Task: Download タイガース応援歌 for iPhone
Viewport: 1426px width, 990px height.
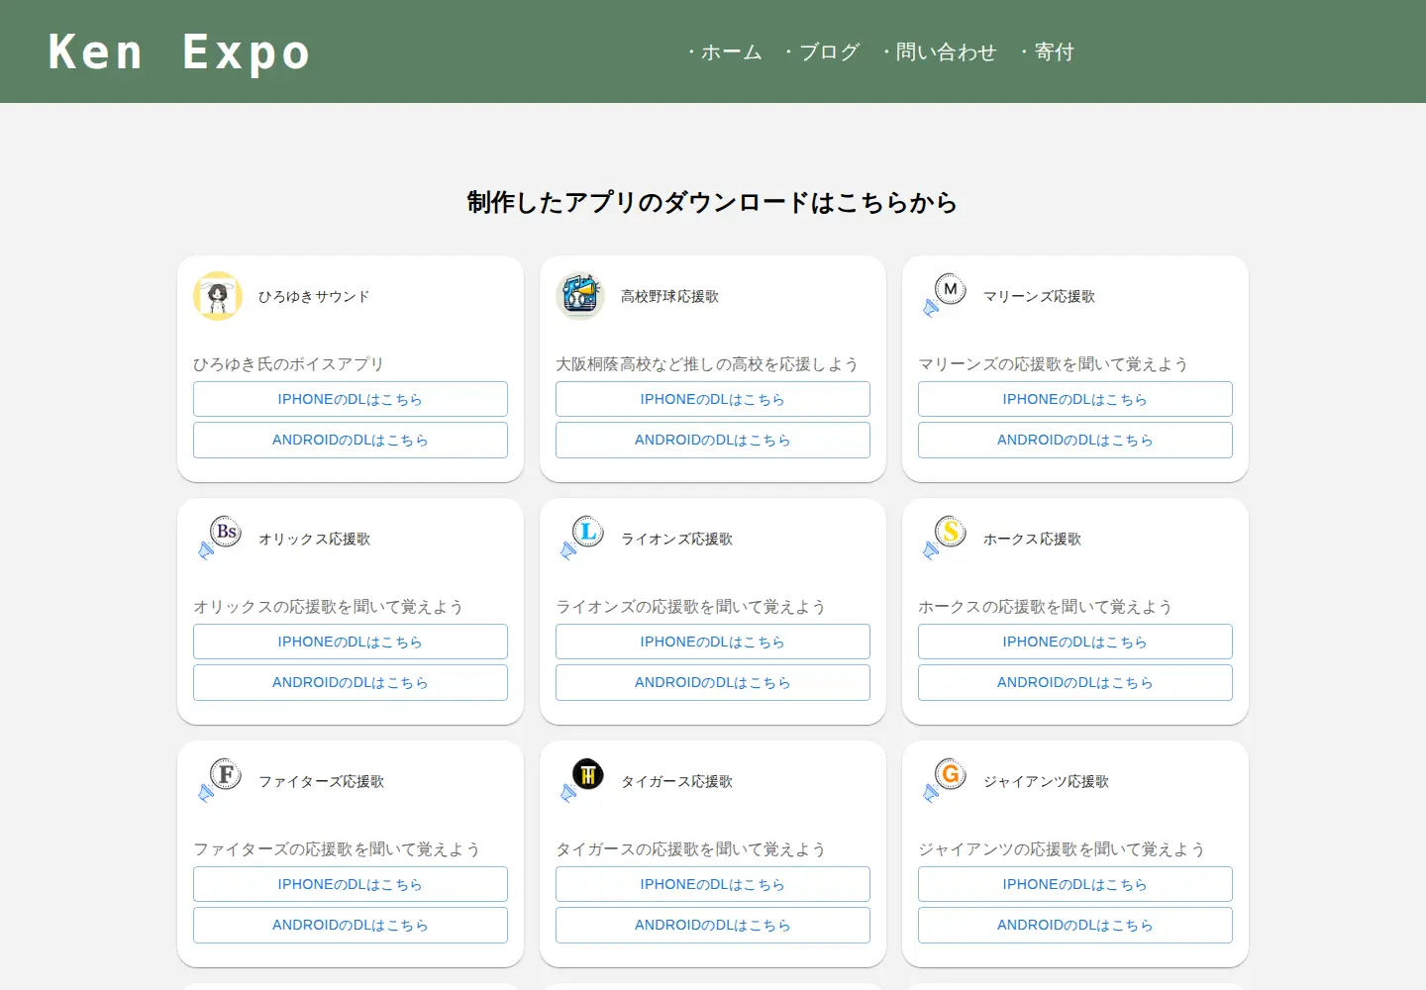Action: 713,884
